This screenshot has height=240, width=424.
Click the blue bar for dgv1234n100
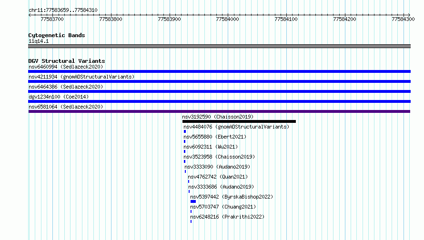coord(219,101)
